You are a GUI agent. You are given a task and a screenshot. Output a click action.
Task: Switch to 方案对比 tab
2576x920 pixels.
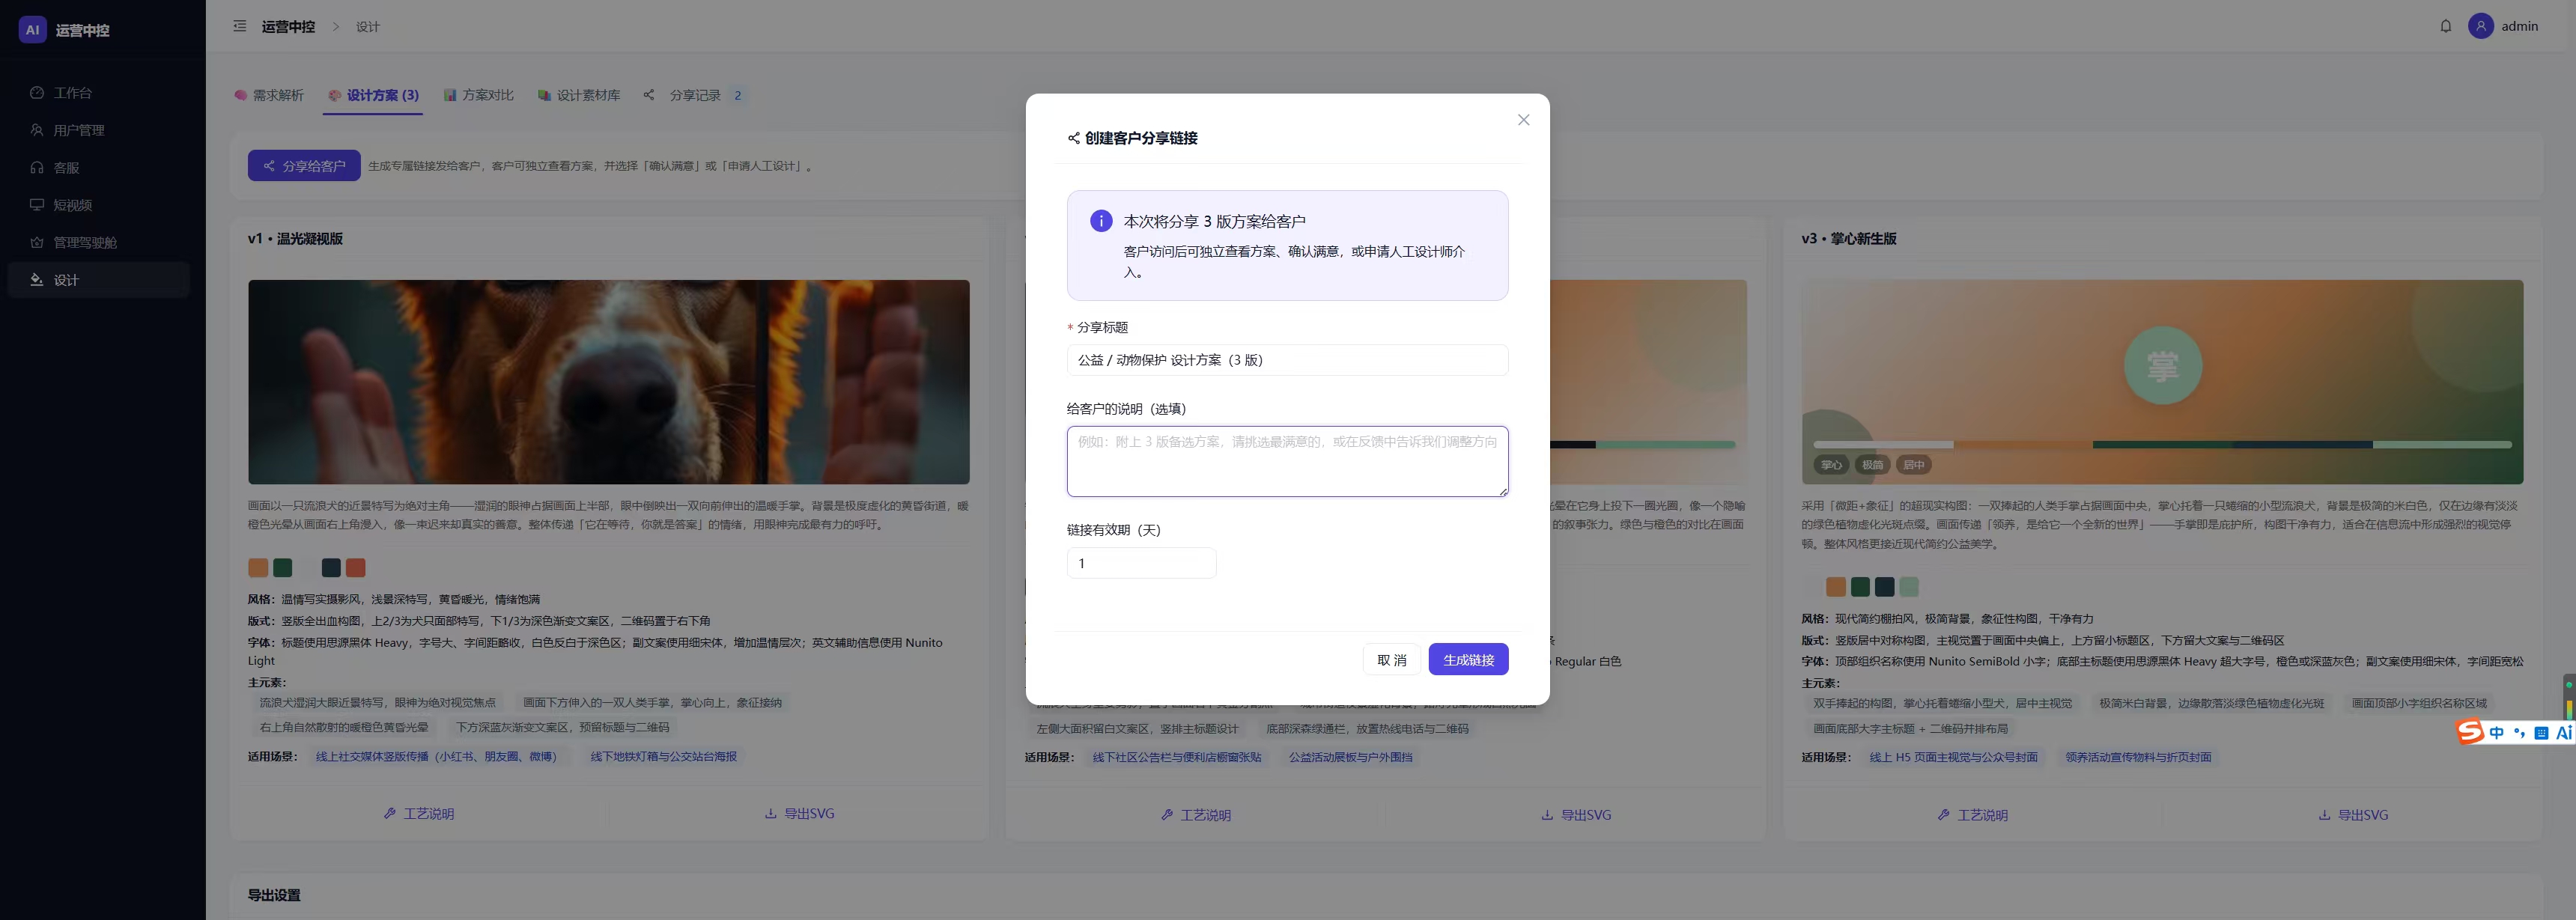[x=479, y=95]
